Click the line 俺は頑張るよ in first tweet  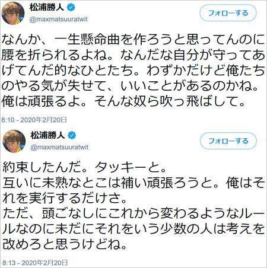124,101
